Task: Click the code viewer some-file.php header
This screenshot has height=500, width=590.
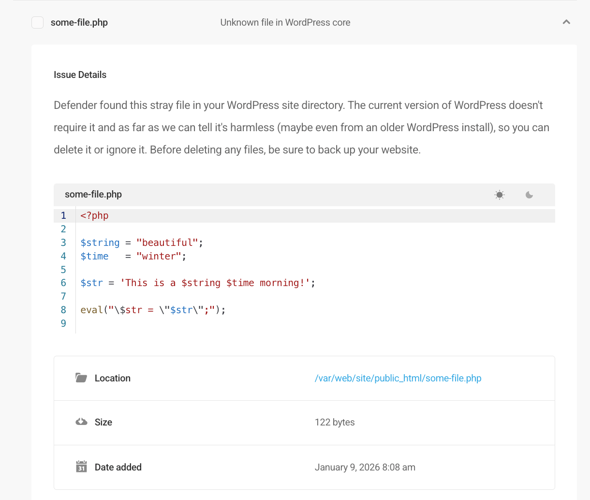Action: 93,195
